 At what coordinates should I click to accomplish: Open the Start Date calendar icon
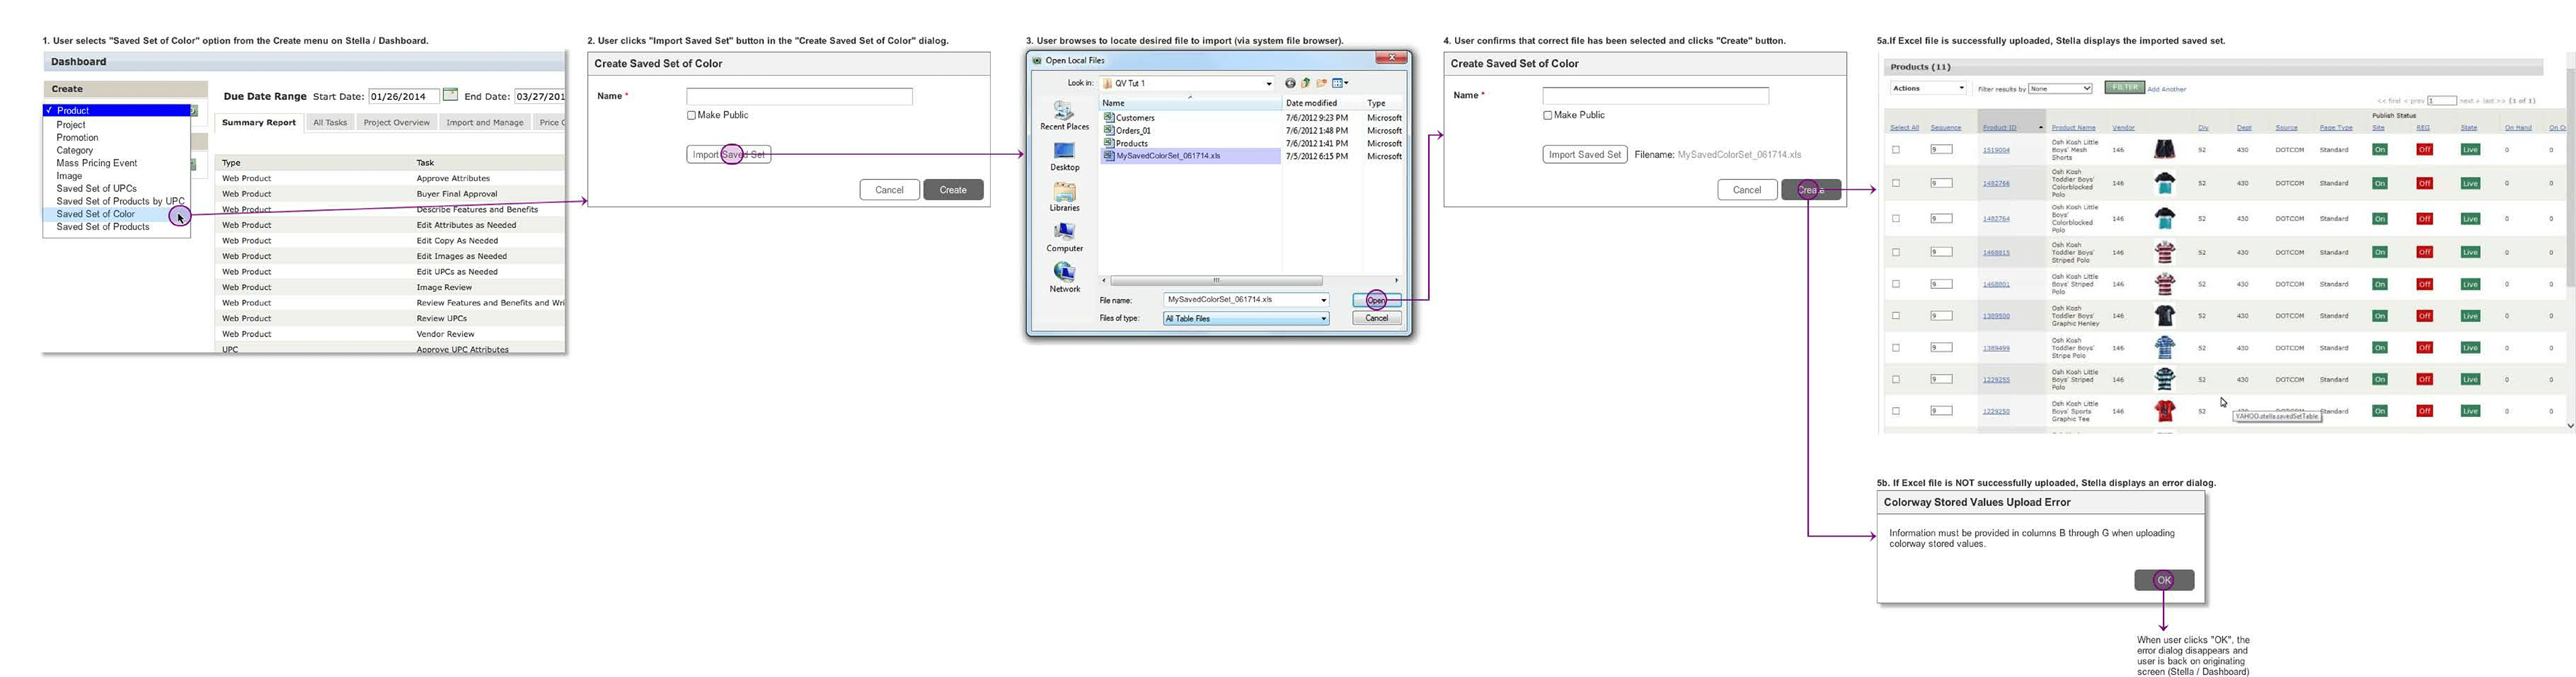point(450,95)
